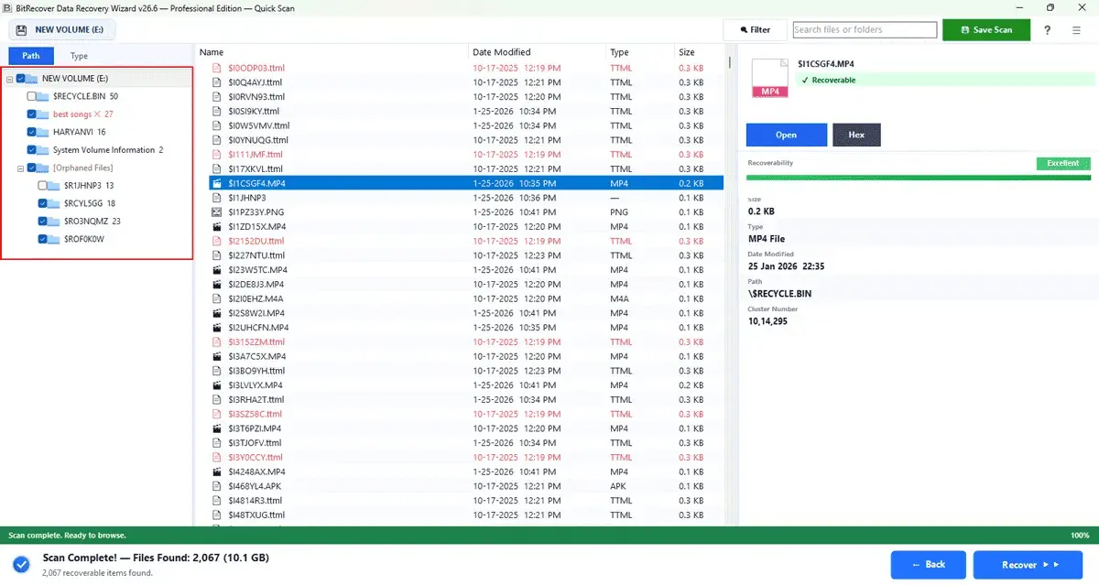This screenshot has height=585, width=1099.
Task: Click the file icon for $I48TXUG.ttml
Action: click(x=217, y=515)
